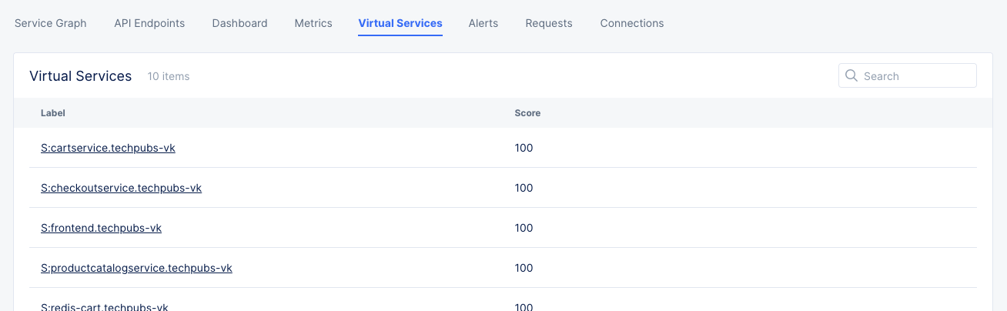View the Connections tab
The height and width of the screenshot is (311, 1007).
[632, 23]
